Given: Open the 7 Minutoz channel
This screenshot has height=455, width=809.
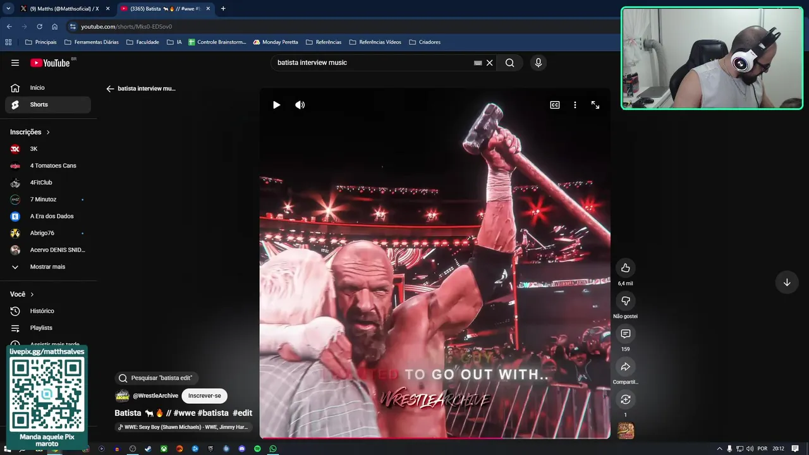Looking at the screenshot, I should point(48,199).
